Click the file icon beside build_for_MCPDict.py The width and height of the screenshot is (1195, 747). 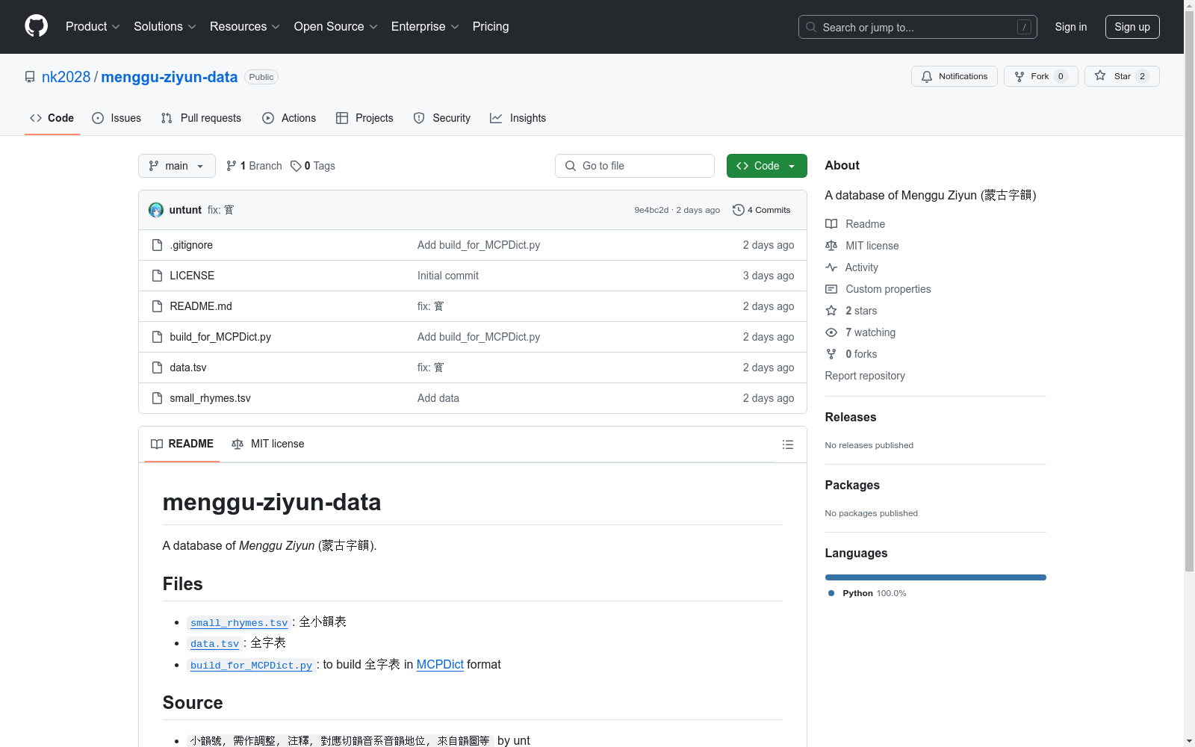click(157, 337)
